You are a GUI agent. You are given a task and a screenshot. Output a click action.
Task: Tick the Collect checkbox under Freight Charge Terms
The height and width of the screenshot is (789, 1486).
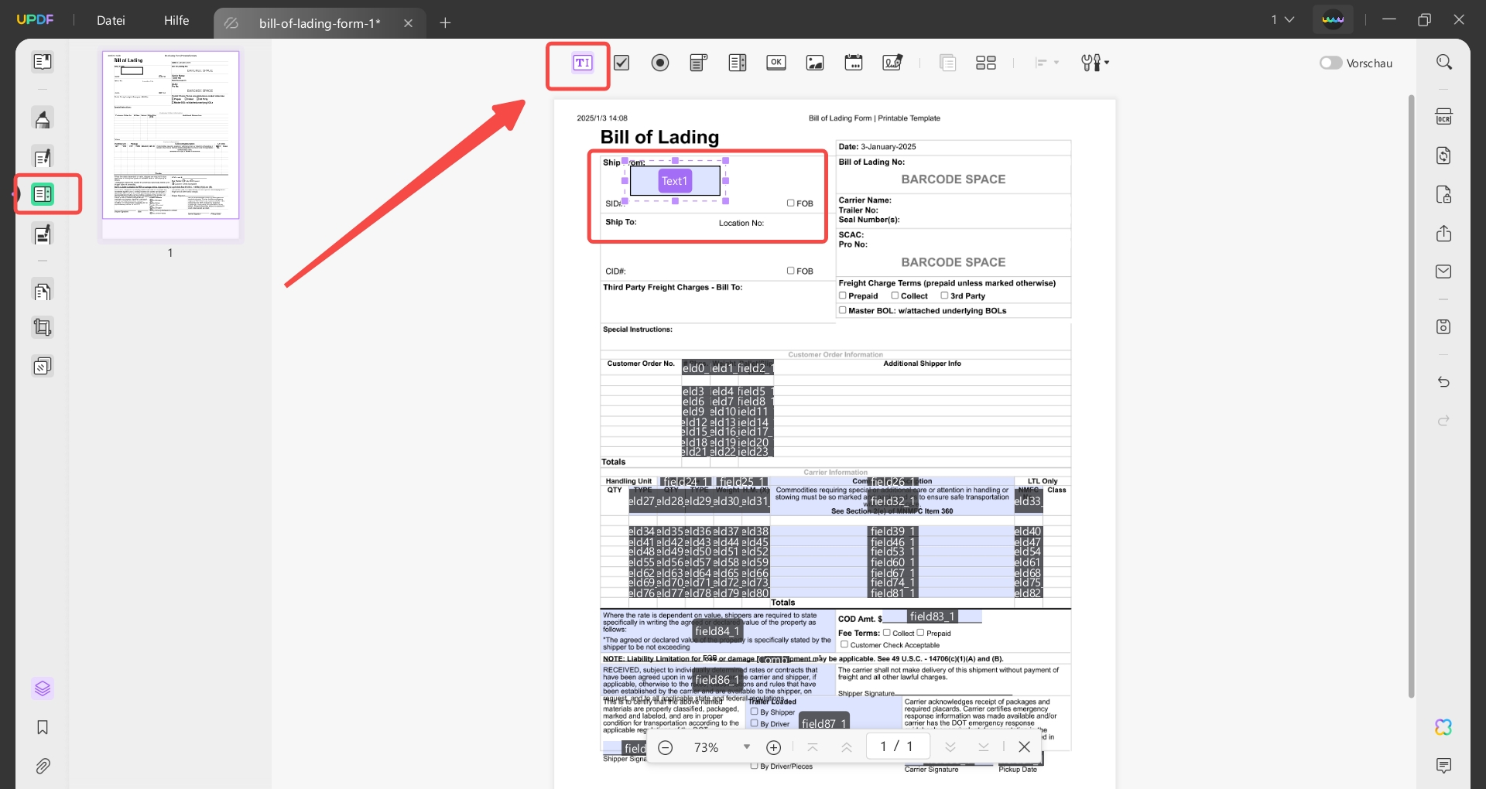pos(895,295)
